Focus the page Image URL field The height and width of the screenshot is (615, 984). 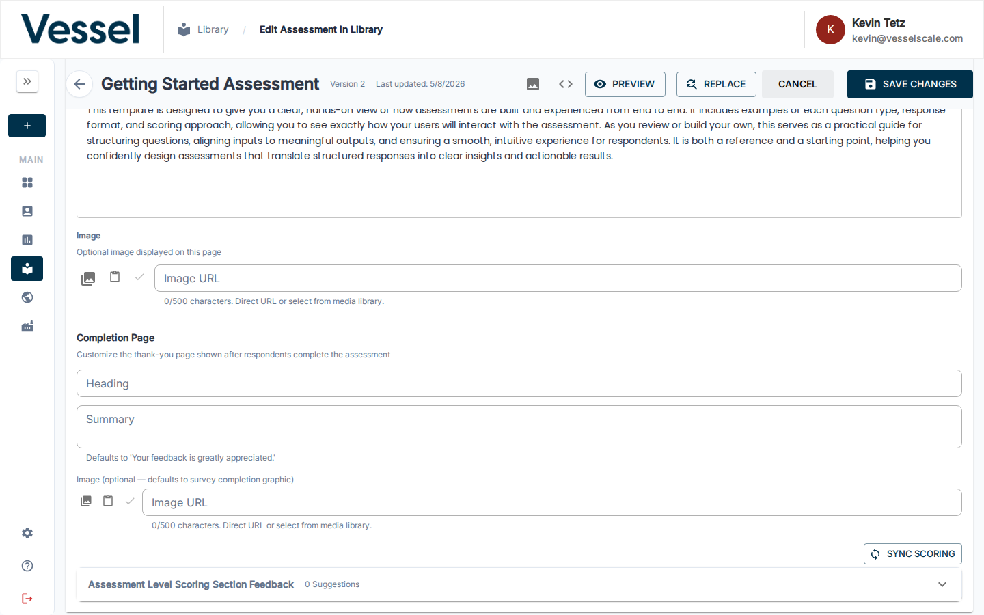click(558, 278)
